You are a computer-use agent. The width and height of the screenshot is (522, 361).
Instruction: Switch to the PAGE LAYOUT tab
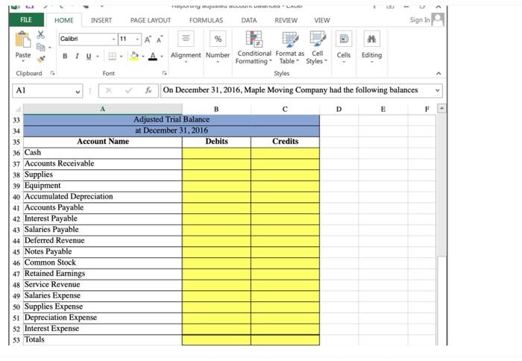151,20
